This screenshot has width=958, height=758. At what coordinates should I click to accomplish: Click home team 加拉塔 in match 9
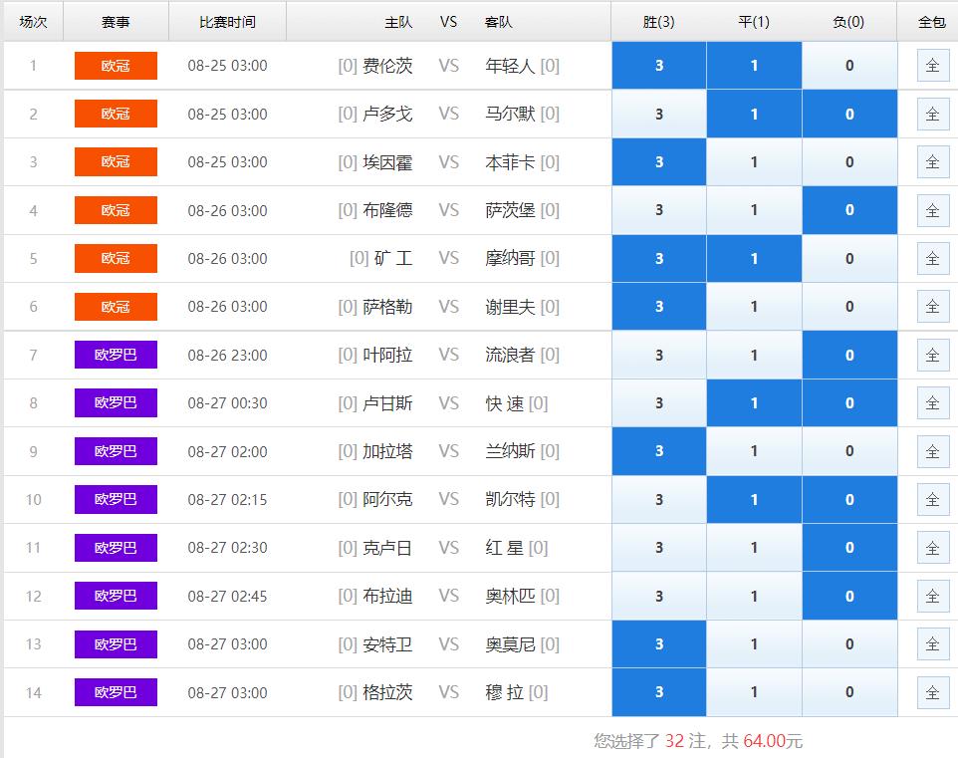click(387, 451)
